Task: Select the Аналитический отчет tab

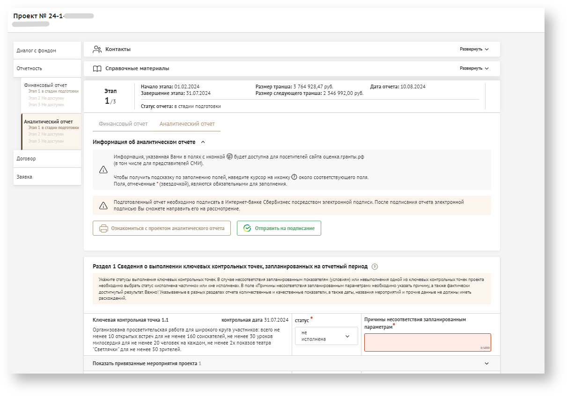Action: 187,124
